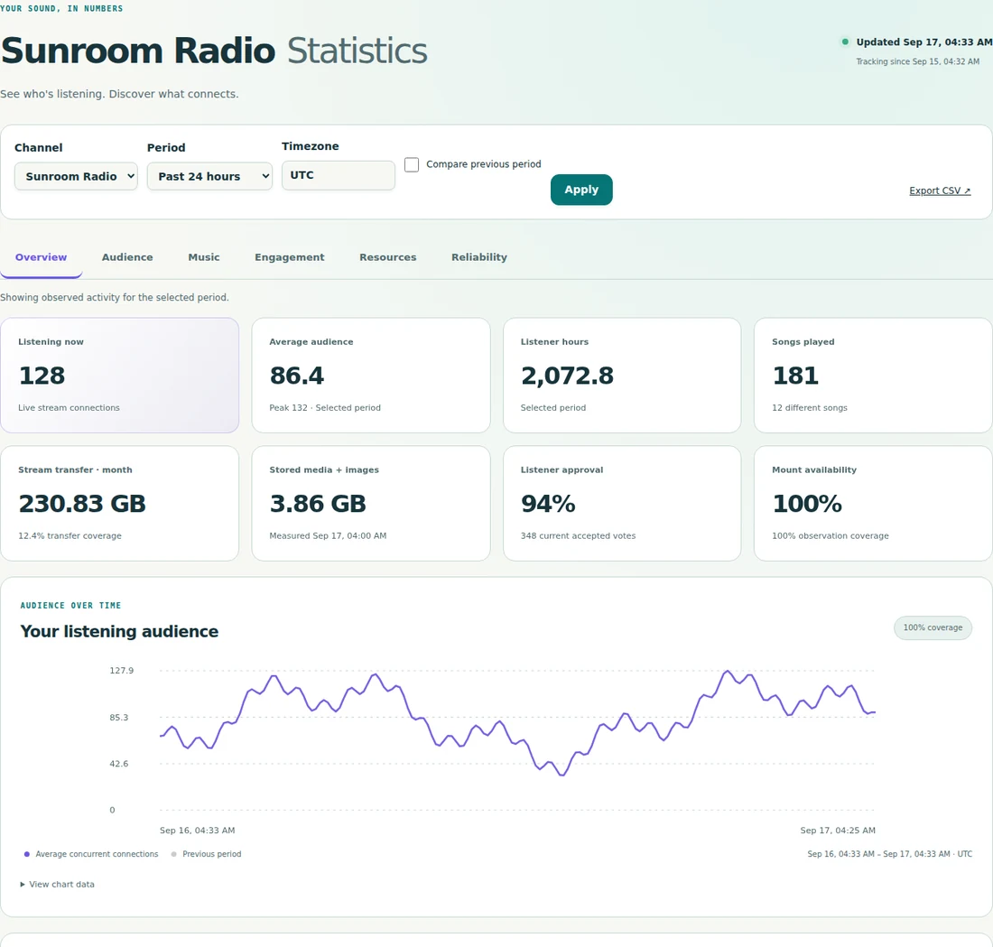Click the text 348 current accepted votes
The height and width of the screenshot is (947, 993).
[x=578, y=536]
